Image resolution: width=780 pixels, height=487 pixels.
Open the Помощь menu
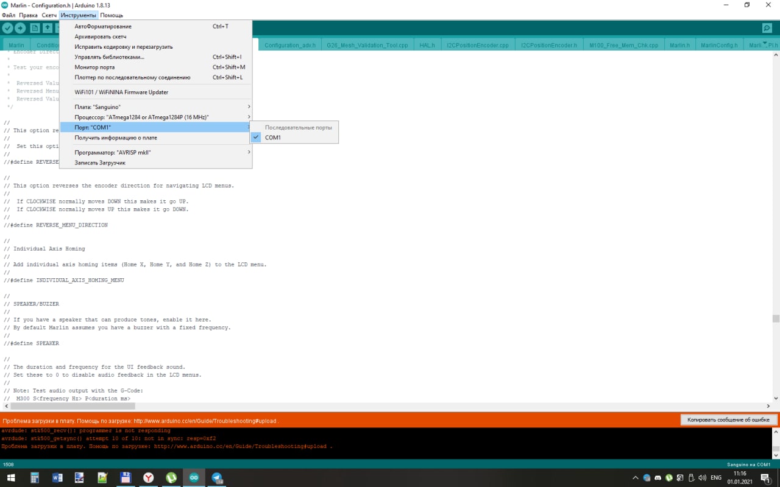click(x=112, y=15)
